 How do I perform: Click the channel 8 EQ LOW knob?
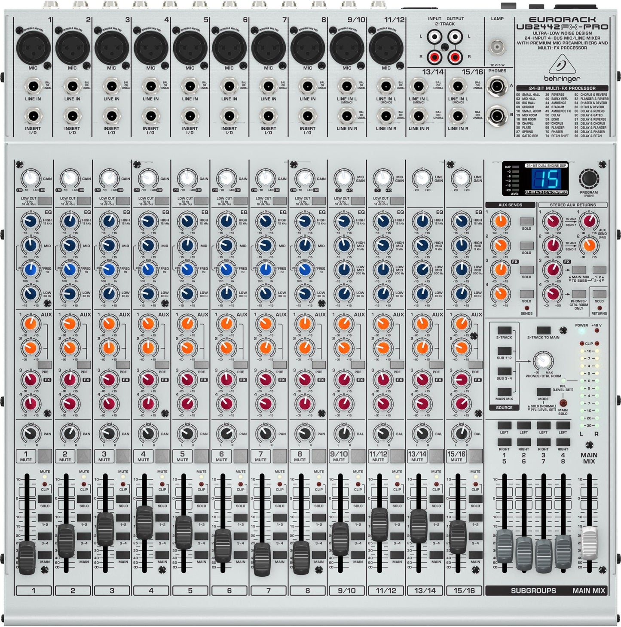pos(305,294)
